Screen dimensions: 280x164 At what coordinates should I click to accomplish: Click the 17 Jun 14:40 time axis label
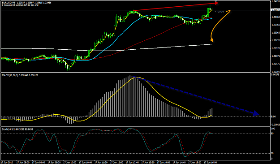(179, 162)
